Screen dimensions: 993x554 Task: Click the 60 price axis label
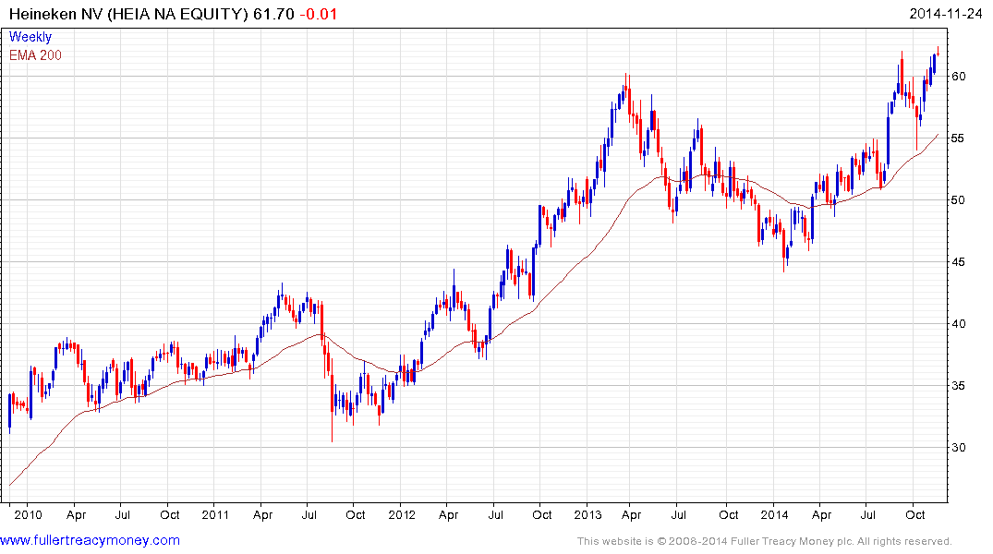click(958, 77)
